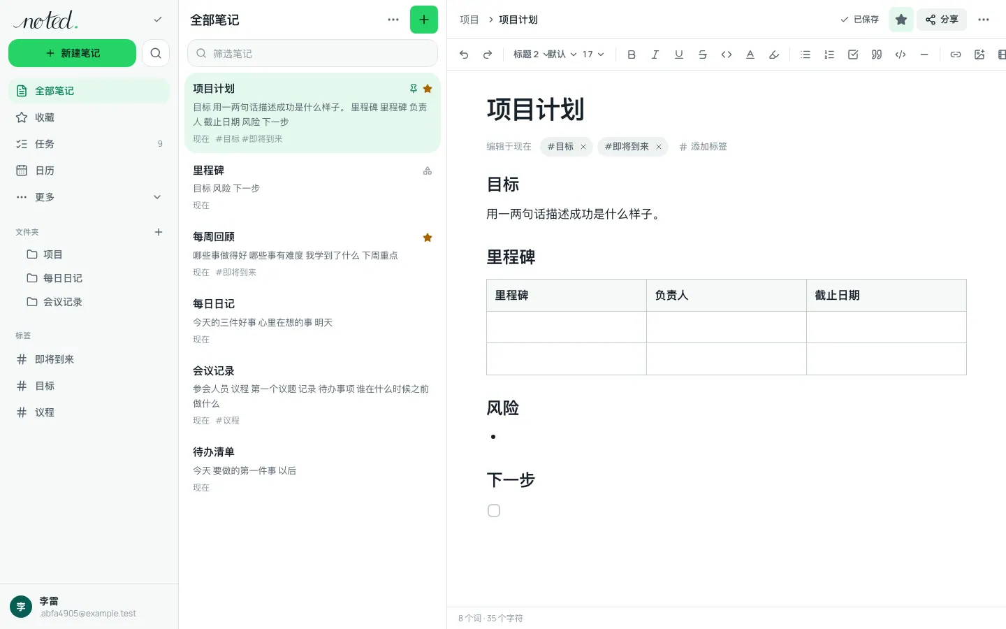Viewport: 1006px width, 629px height.
Task: Toggle favorite star in note header
Action: (901, 20)
